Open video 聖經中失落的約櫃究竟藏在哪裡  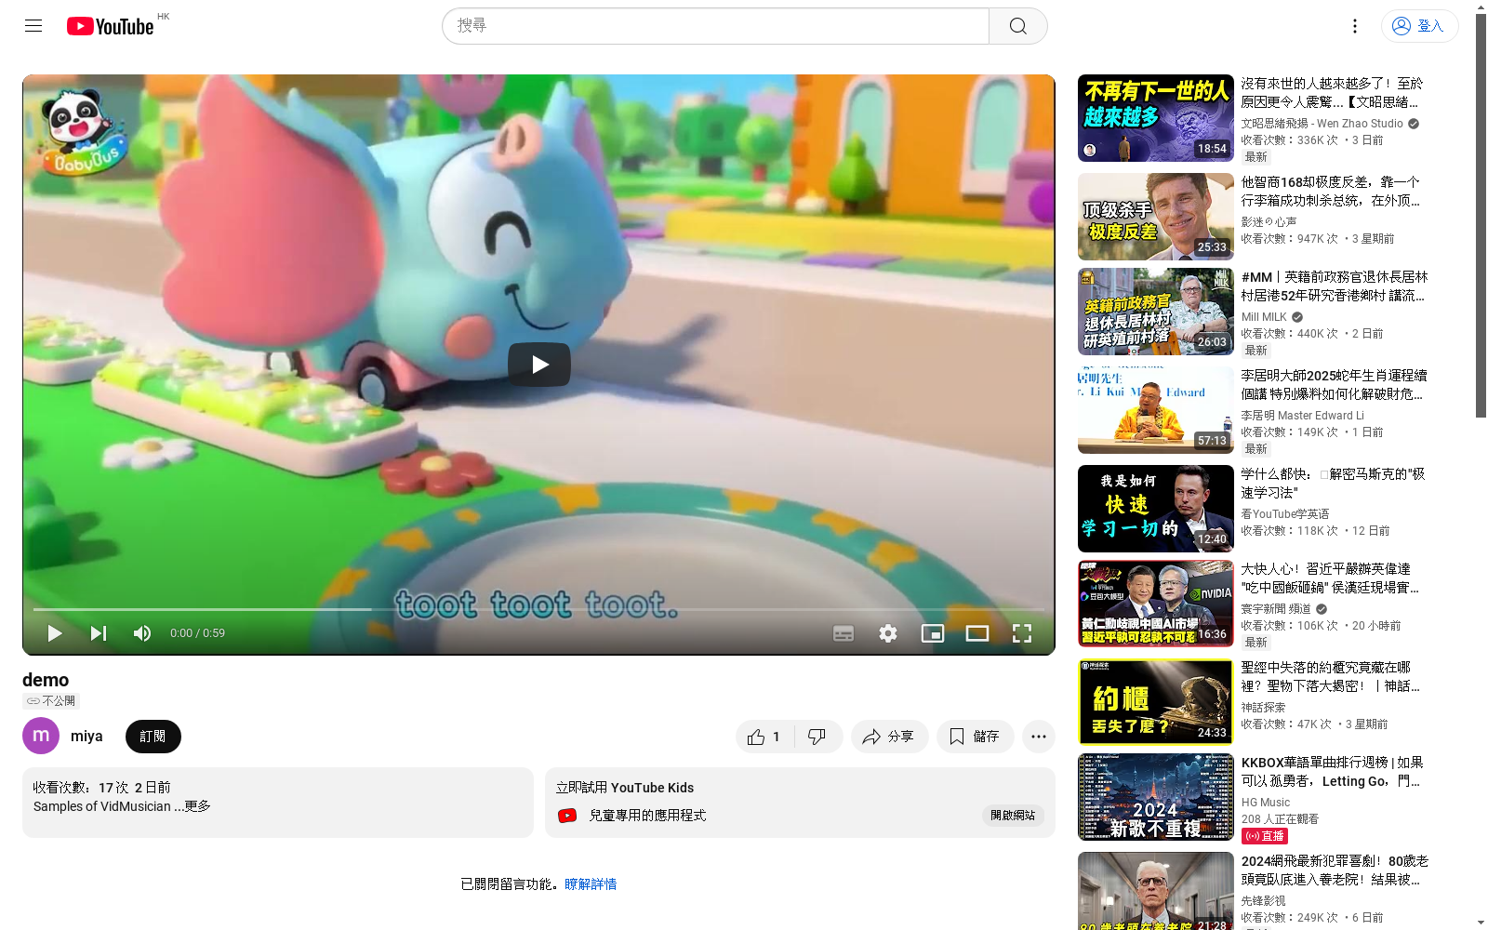click(x=1330, y=677)
